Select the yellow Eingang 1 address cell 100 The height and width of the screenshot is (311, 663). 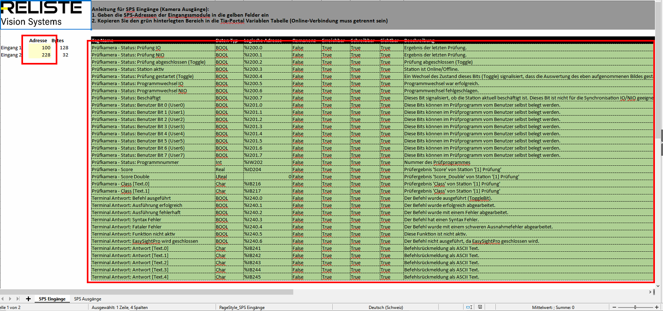pos(40,48)
